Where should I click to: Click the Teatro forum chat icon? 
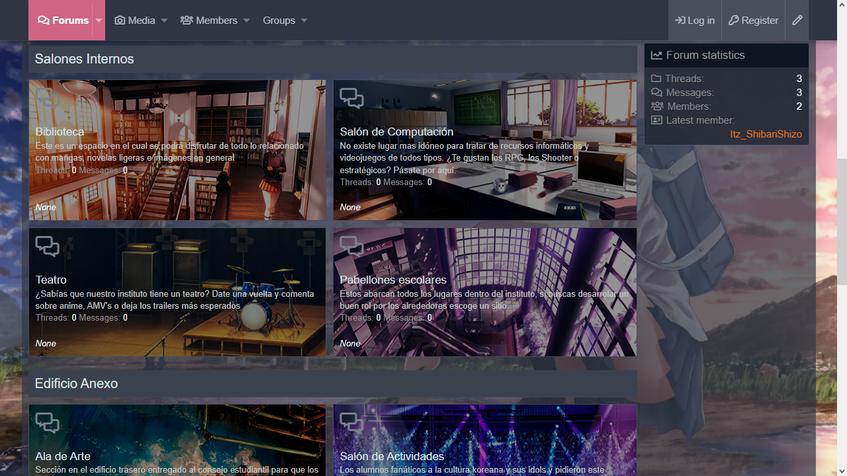[47, 247]
